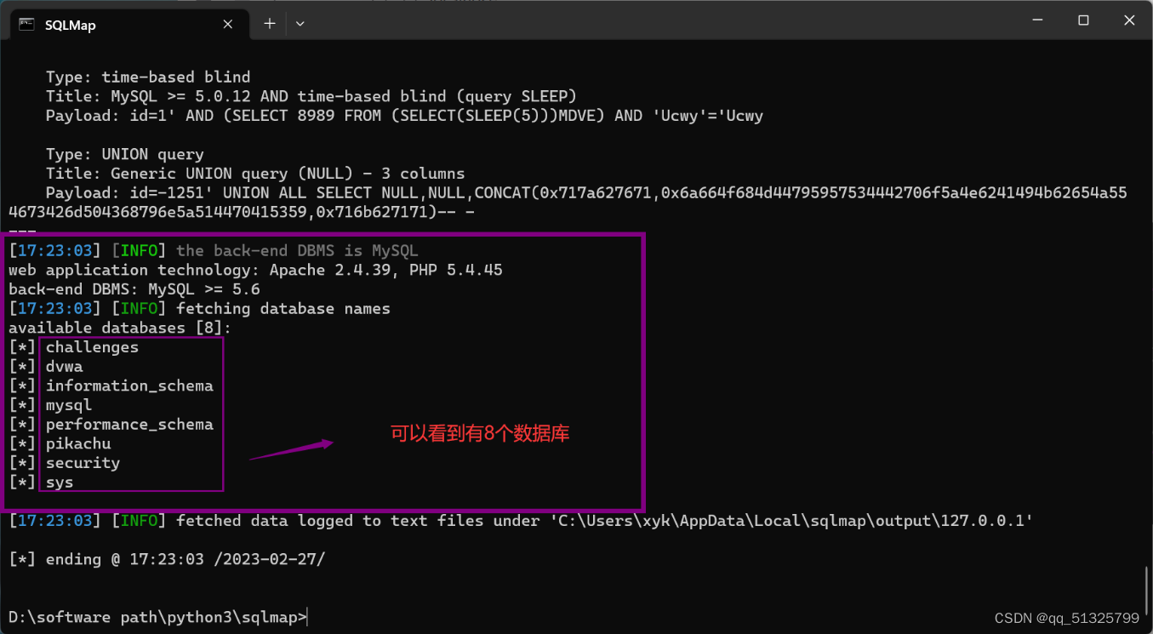1153x634 pixels.
Task: Click the 'sys' database name
Action: [x=60, y=483]
